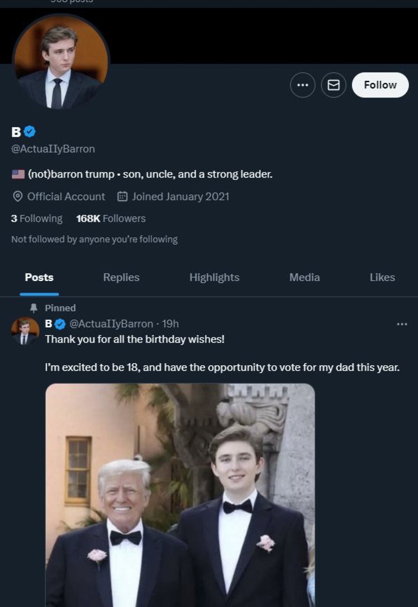Click the location pin icon near Official Account

point(17,196)
